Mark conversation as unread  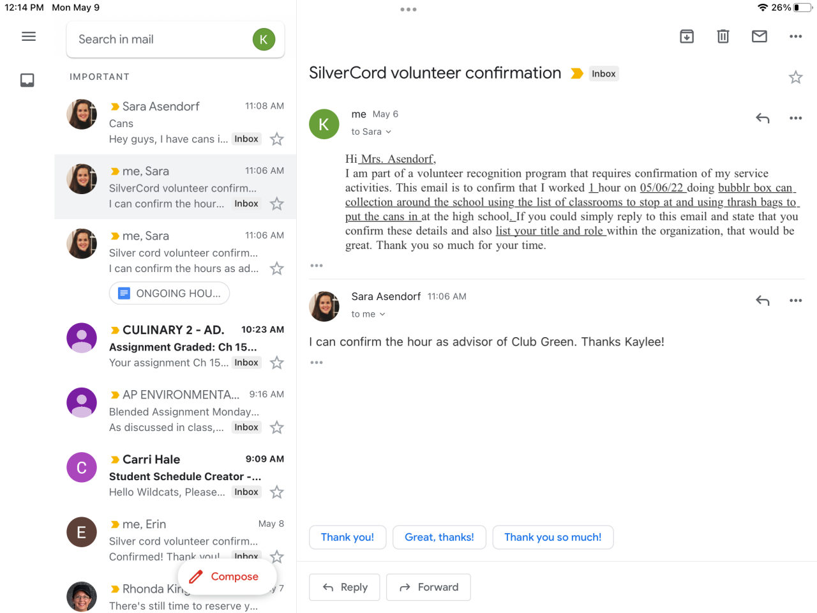(760, 36)
